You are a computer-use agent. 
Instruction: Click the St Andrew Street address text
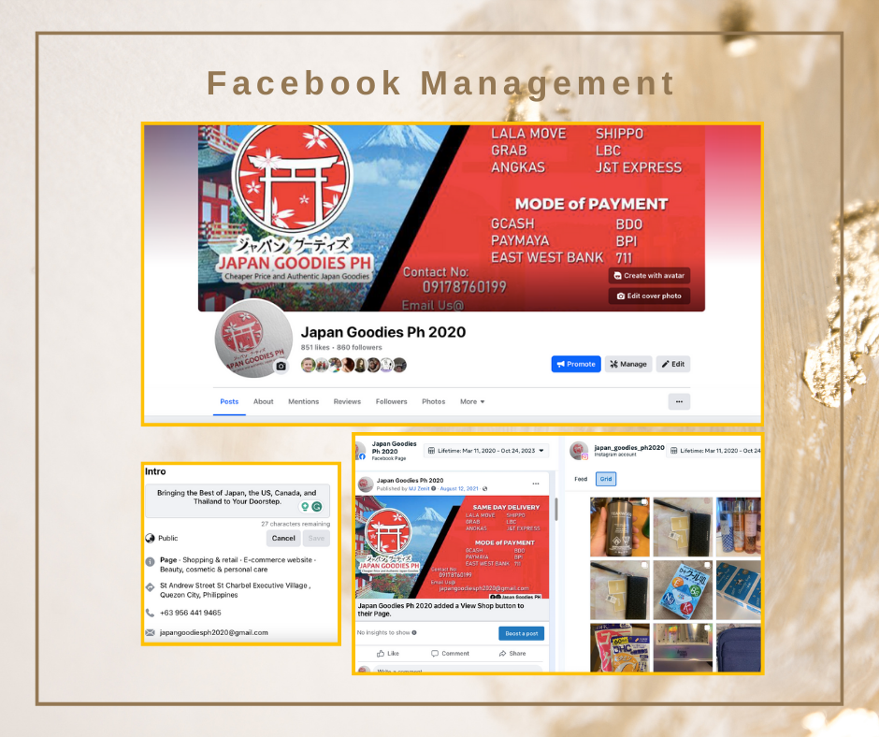click(x=235, y=590)
